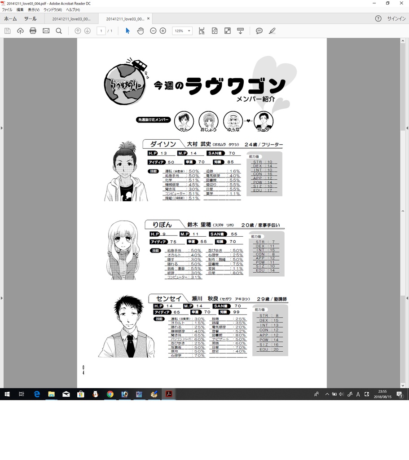Click the サトー member portrait
The image size is (409, 460).
point(184,121)
